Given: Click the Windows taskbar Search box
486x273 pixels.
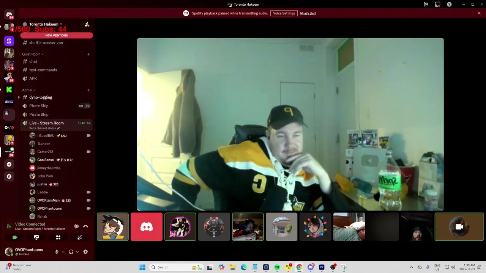Looking at the screenshot, I should coord(177,267).
